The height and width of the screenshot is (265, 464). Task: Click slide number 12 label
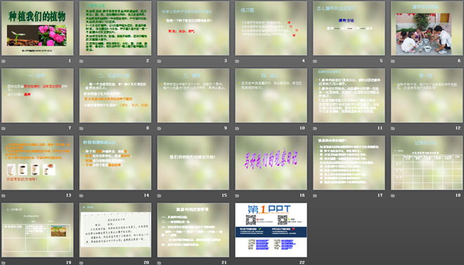pos(458,128)
